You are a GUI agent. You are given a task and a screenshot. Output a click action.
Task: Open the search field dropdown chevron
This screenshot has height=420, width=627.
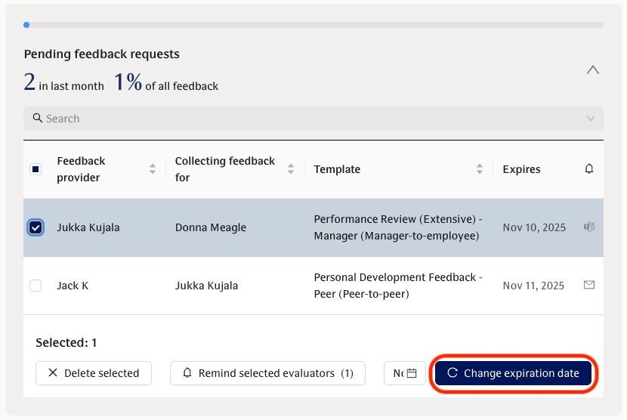(591, 119)
